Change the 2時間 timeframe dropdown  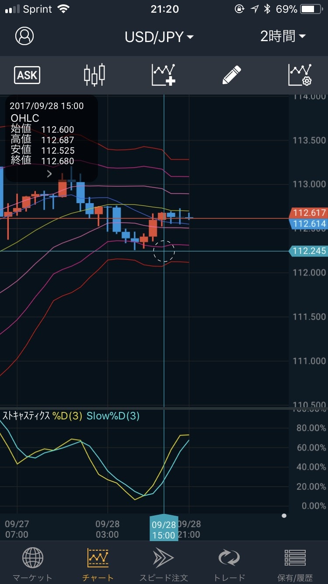tap(283, 36)
